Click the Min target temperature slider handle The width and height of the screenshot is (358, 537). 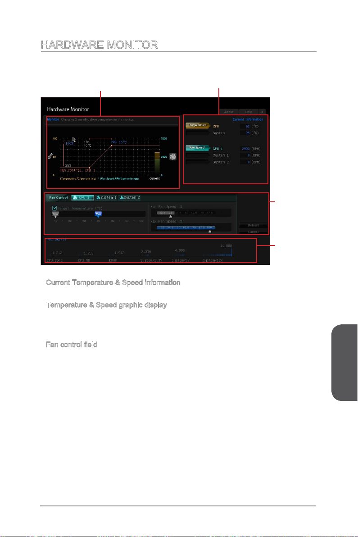tap(55, 214)
